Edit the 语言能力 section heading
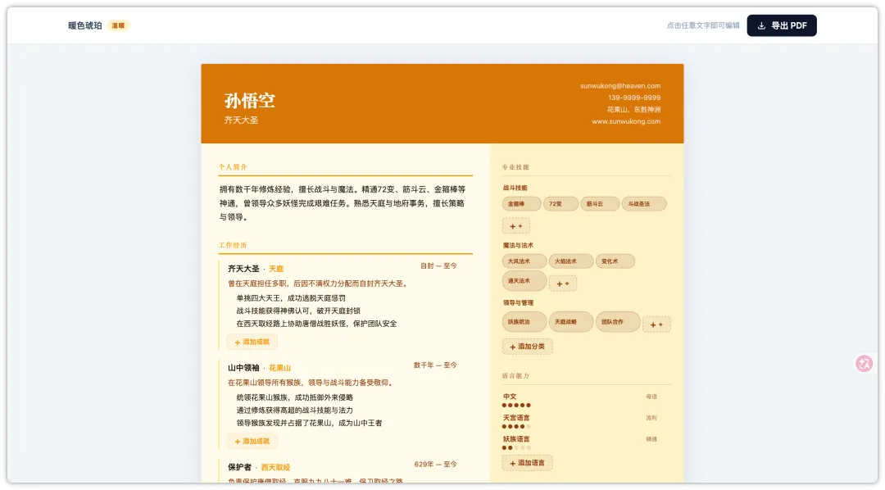This screenshot has width=885, height=490. click(x=515, y=376)
